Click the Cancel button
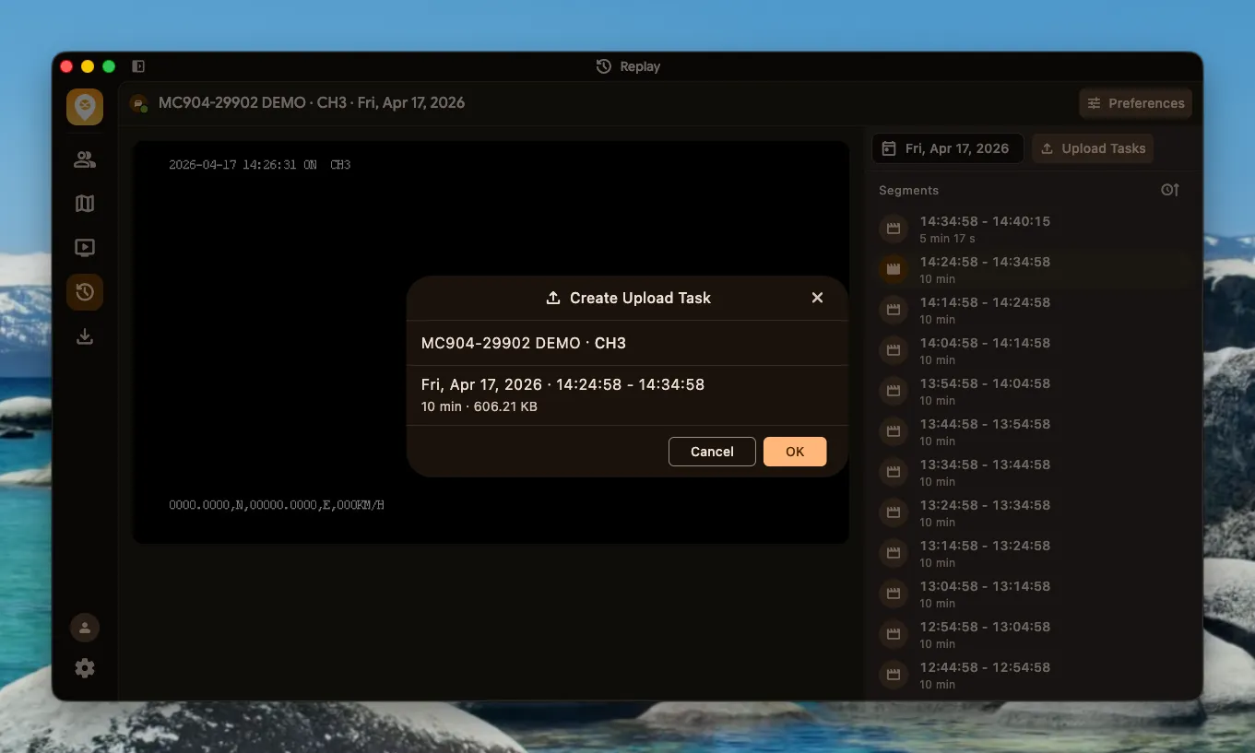 [x=712, y=452]
